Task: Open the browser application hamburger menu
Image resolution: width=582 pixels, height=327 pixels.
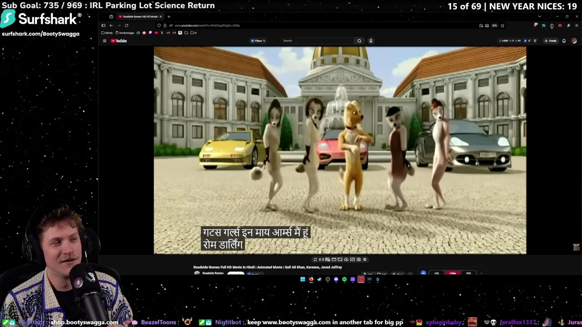Action: 577,25
